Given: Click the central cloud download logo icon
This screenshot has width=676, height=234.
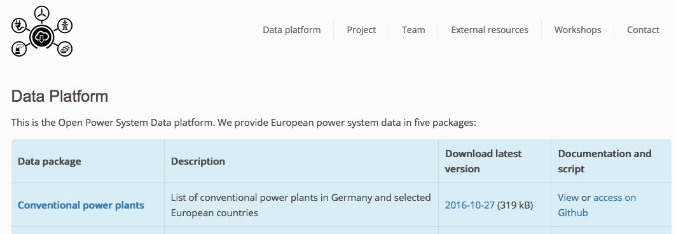Looking at the screenshot, I should [x=41, y=37].
